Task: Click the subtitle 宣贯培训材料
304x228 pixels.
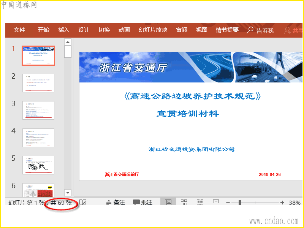Action: point(188,114)
